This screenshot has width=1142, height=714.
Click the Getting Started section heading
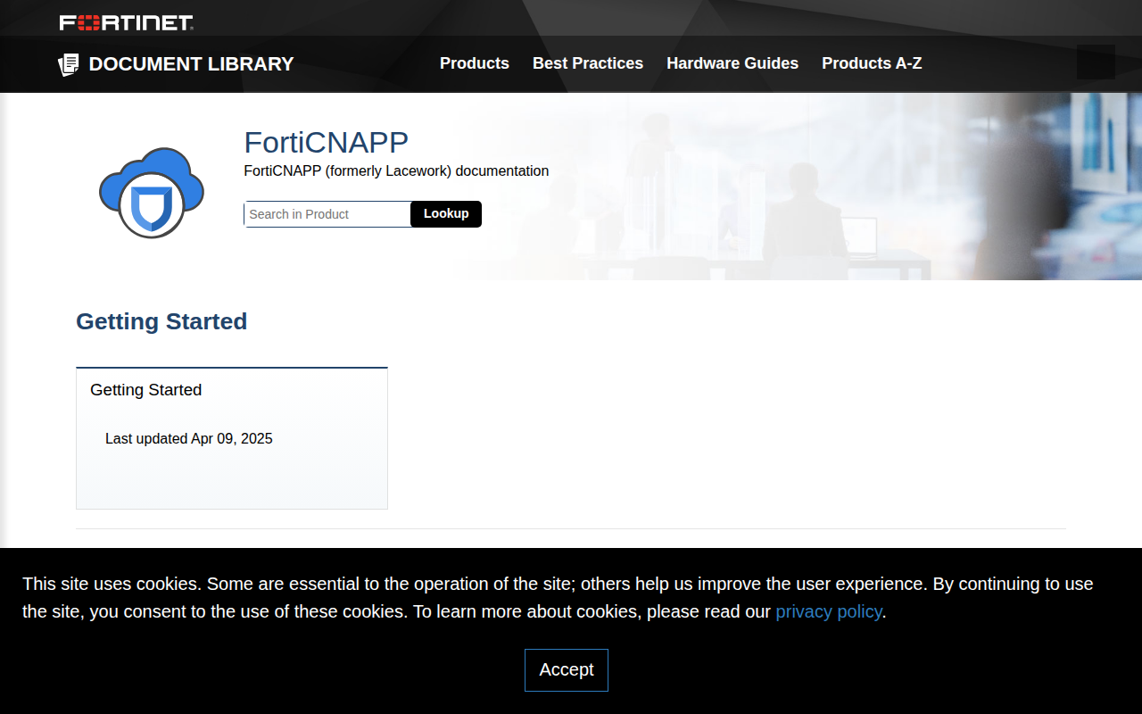click(x=161, y=321)
